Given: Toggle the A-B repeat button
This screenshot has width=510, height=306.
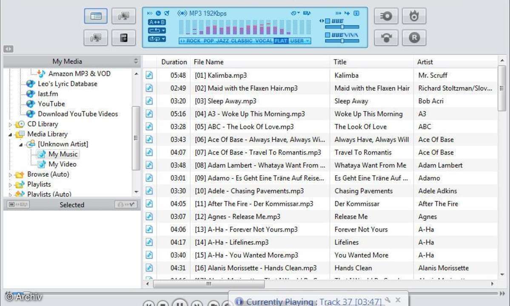Looking at the screenshot, I should click(157, 22).
